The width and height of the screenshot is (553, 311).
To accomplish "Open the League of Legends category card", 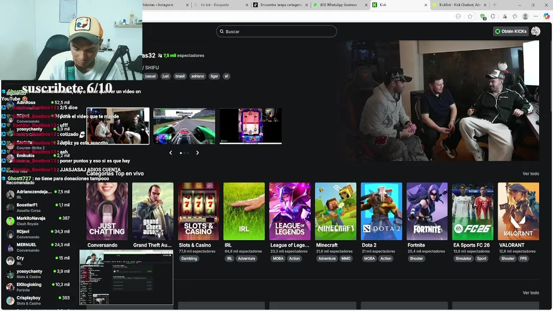I will [x=290, y=211].
